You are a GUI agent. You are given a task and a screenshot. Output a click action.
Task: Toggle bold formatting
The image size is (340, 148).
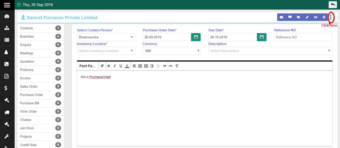click(x=109, y=66)
